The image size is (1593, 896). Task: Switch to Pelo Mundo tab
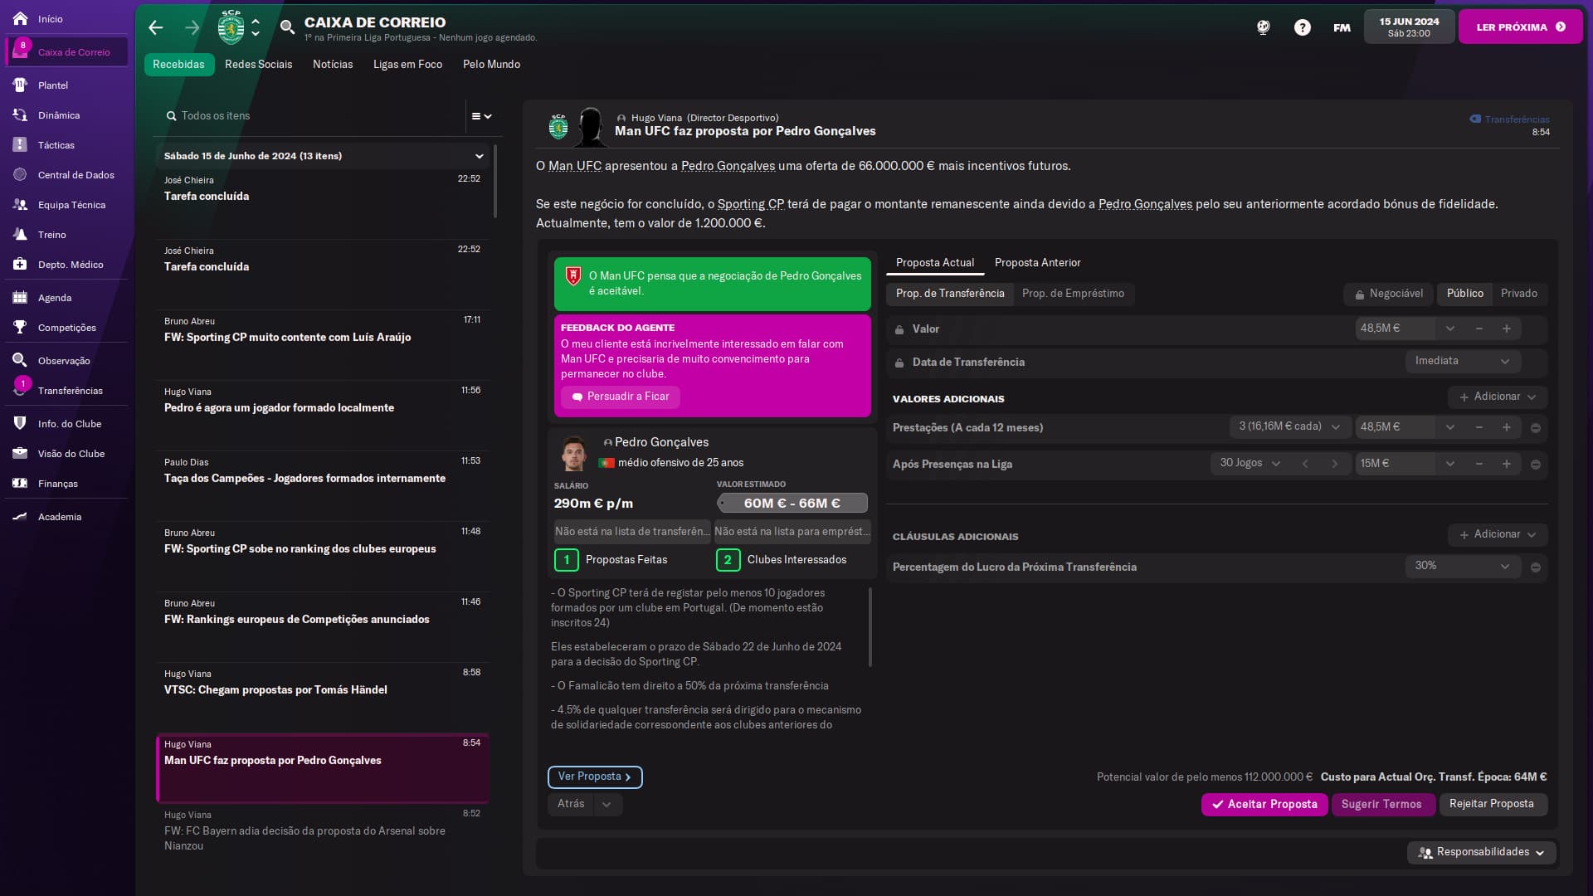[x=491, y=64]
